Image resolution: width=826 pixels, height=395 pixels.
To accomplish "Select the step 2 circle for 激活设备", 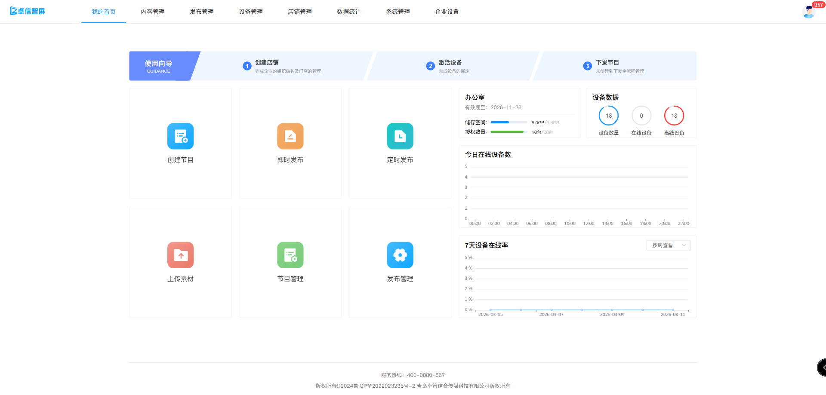I will [x=430, y=66].
